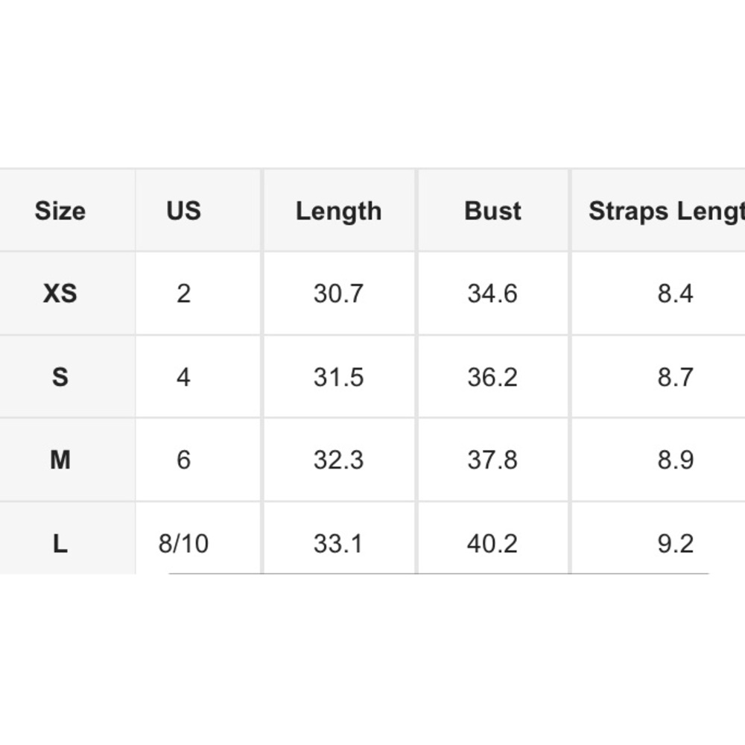
Task: Click the Size column header
Action: (x=60, y=211)
